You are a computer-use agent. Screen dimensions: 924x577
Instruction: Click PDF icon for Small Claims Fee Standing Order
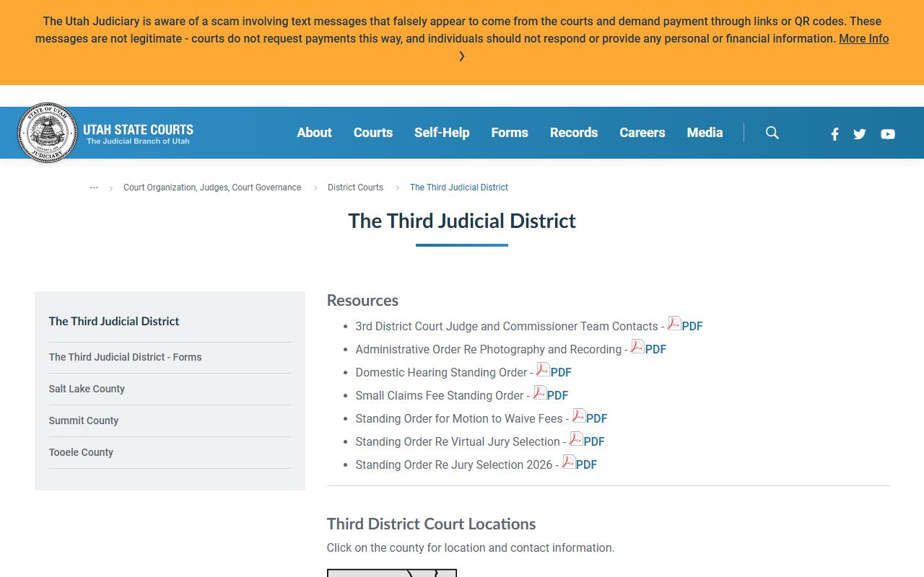point(539,393)
